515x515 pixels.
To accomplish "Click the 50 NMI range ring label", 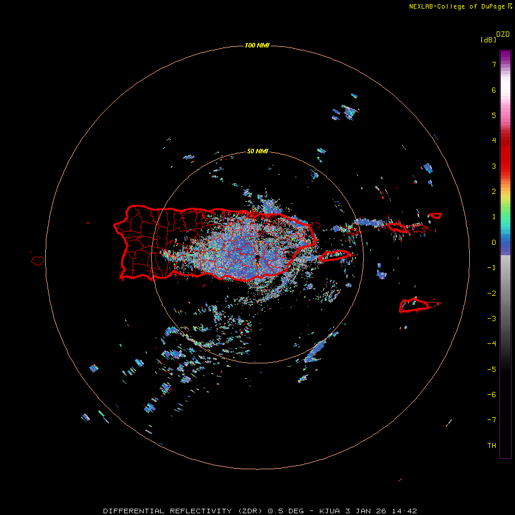I will click(x=257, y=151).
